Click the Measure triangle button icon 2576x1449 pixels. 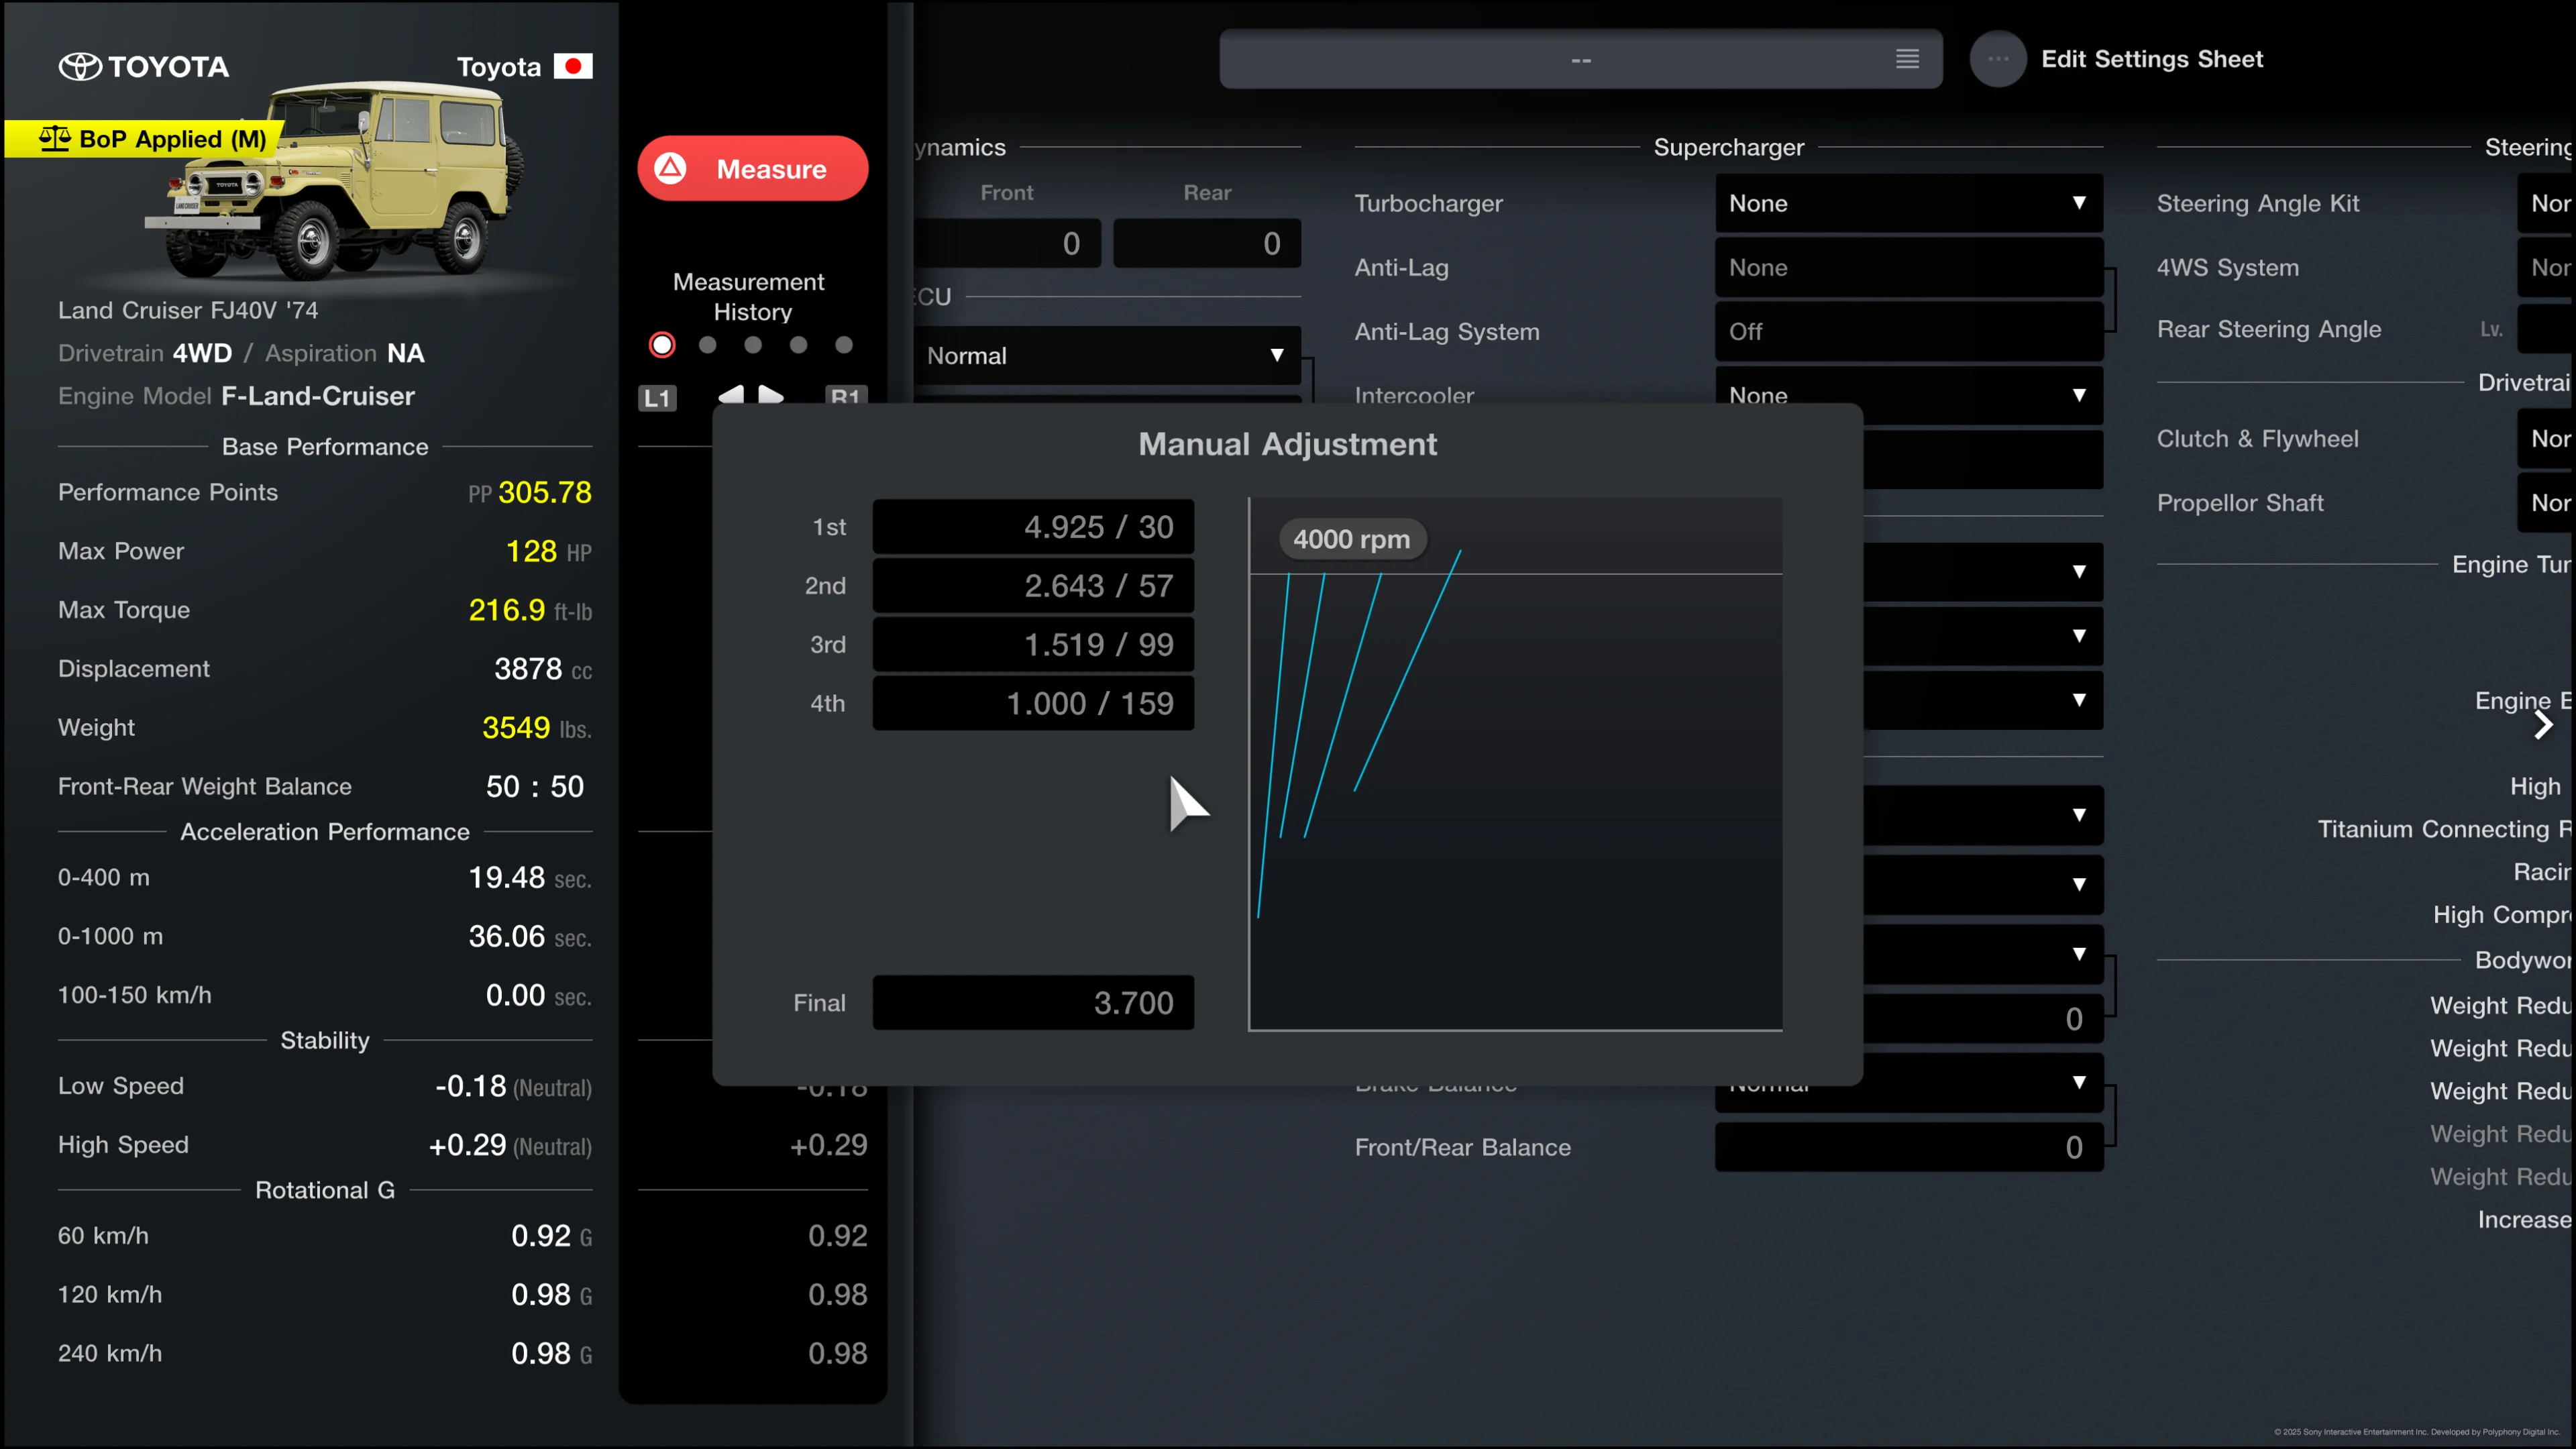click(670, 168)
